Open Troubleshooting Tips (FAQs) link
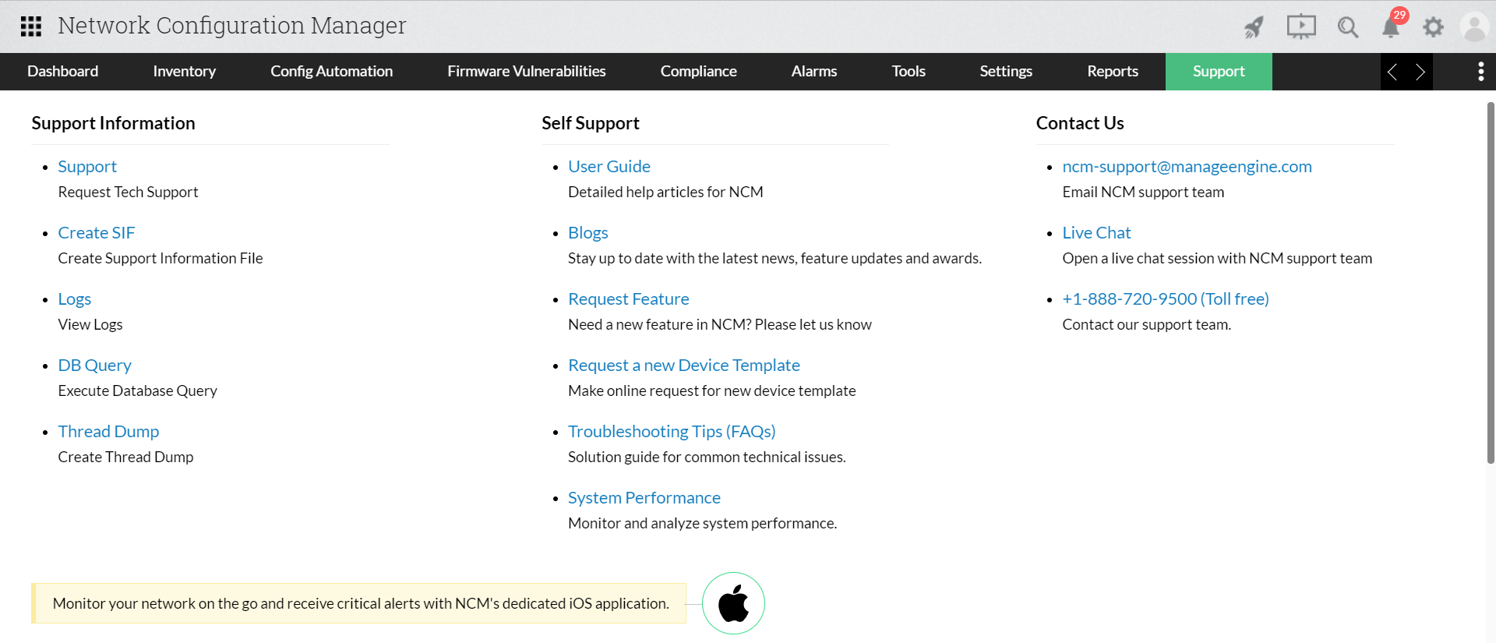Image resolution: width=1496 pixels, height=643 pixels. point(672,432)
